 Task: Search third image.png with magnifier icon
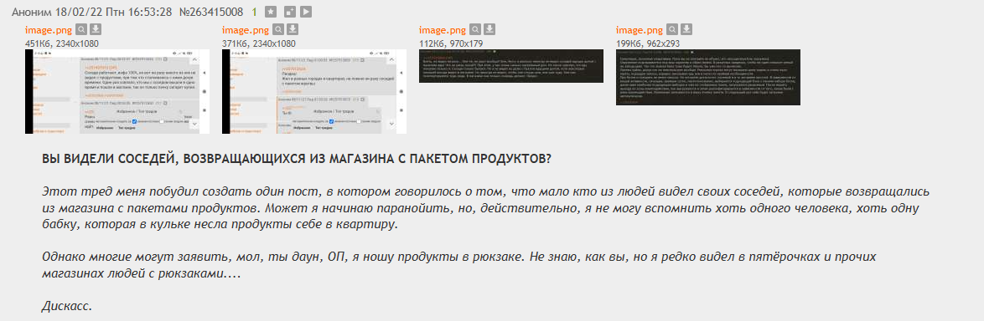click(475, 29)
